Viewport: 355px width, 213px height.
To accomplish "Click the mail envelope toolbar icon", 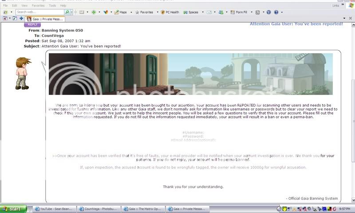I will (209, 12).
